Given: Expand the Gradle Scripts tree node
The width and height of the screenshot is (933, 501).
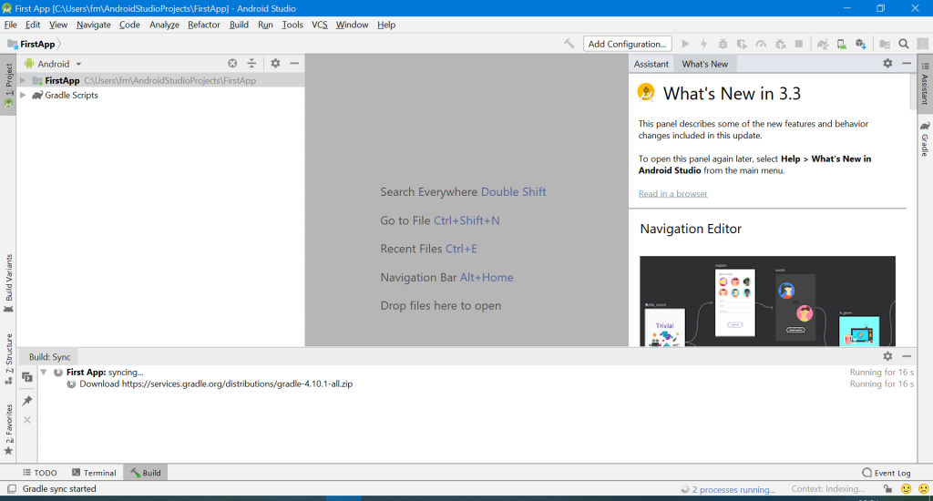Looking at the screenshot, I should (23, 96).
